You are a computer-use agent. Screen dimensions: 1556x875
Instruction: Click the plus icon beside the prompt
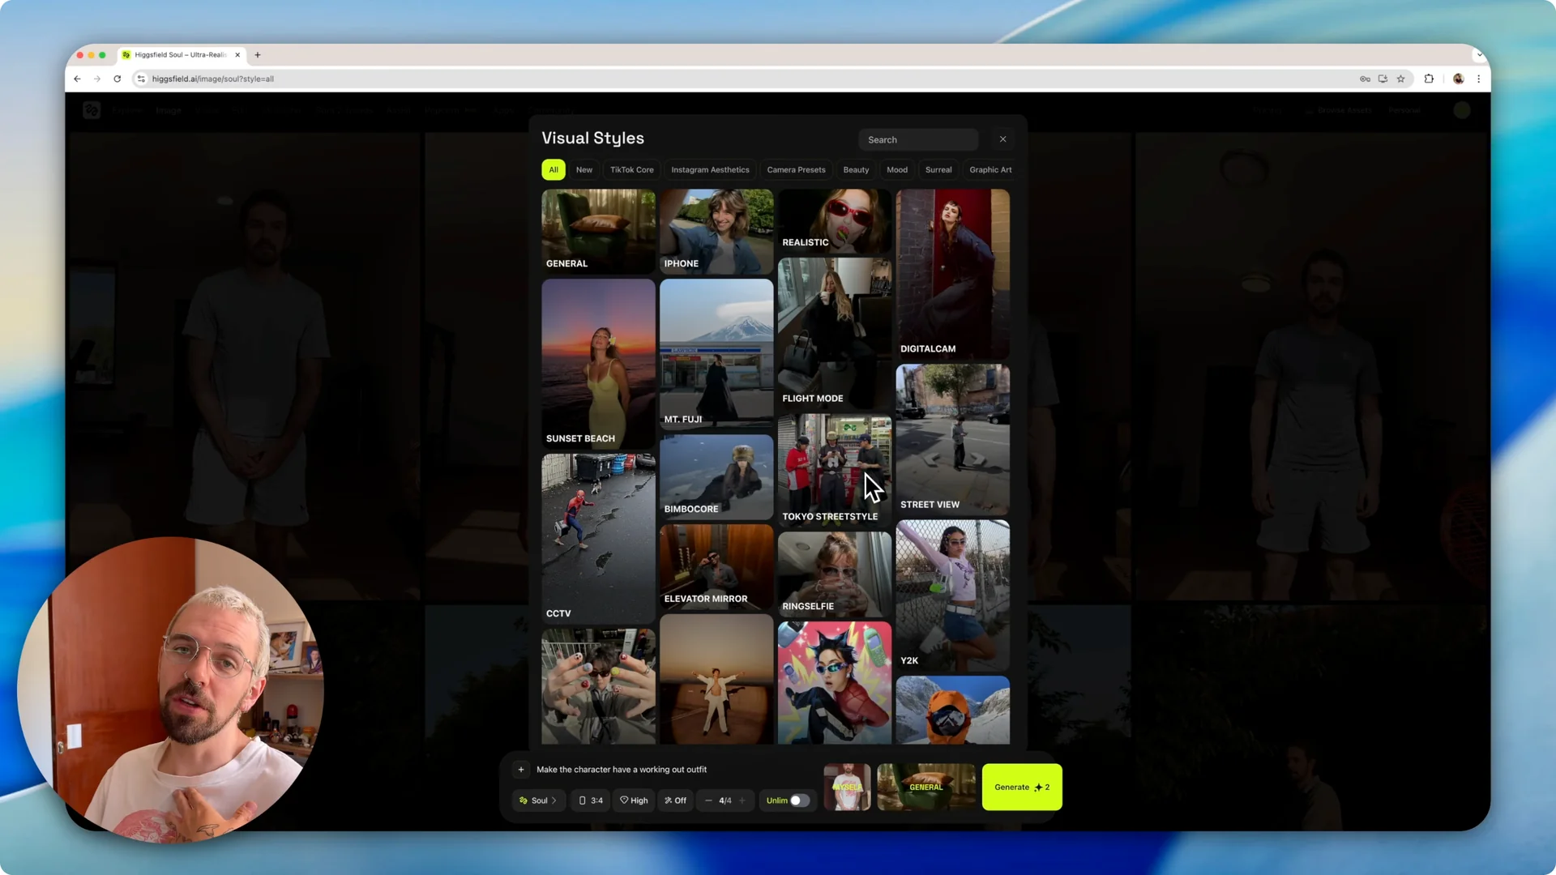[x=521, y=770]
